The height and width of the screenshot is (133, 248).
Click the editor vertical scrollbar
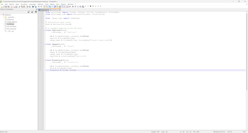click(247, 52)
